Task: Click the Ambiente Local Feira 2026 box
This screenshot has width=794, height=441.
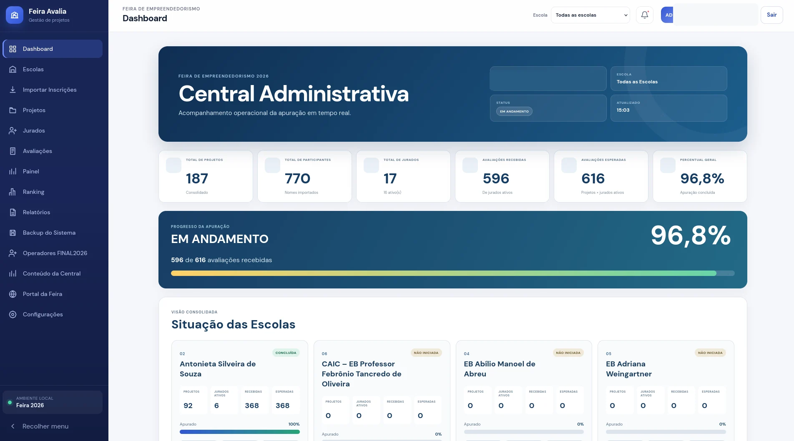Action: point(53,402)
